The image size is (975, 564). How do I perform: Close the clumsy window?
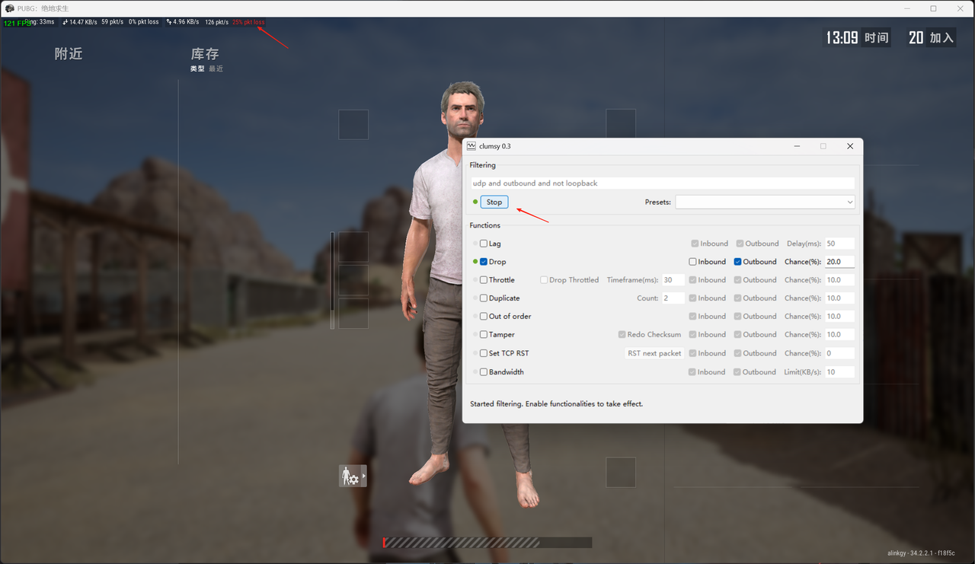(850, 146)
